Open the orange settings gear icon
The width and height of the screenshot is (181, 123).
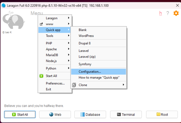tap(176, 13)
